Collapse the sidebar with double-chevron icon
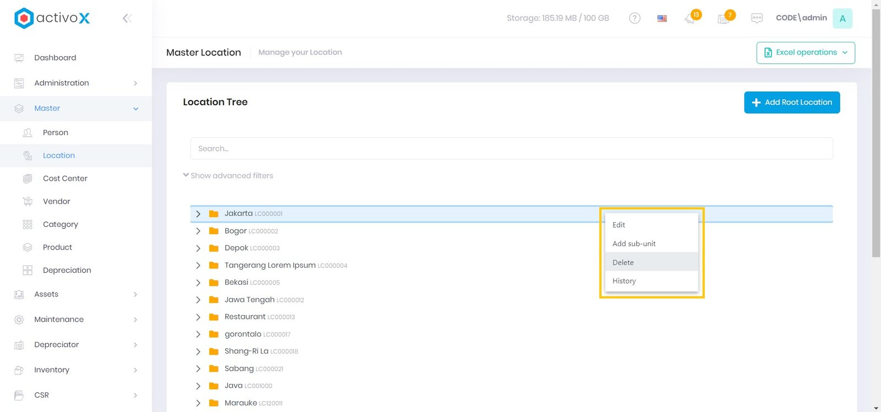This screenshot has width=881, height=412. point(127,18)
